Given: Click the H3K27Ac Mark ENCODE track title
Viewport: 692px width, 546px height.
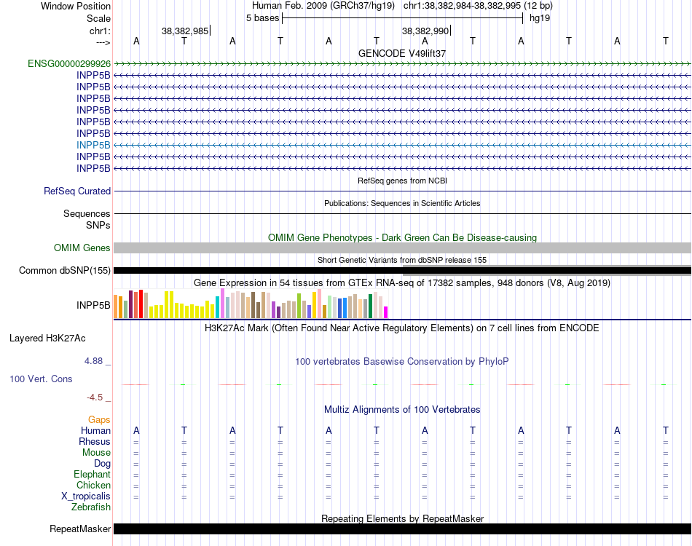Looking at the screenshot, I should coord(402,328).
